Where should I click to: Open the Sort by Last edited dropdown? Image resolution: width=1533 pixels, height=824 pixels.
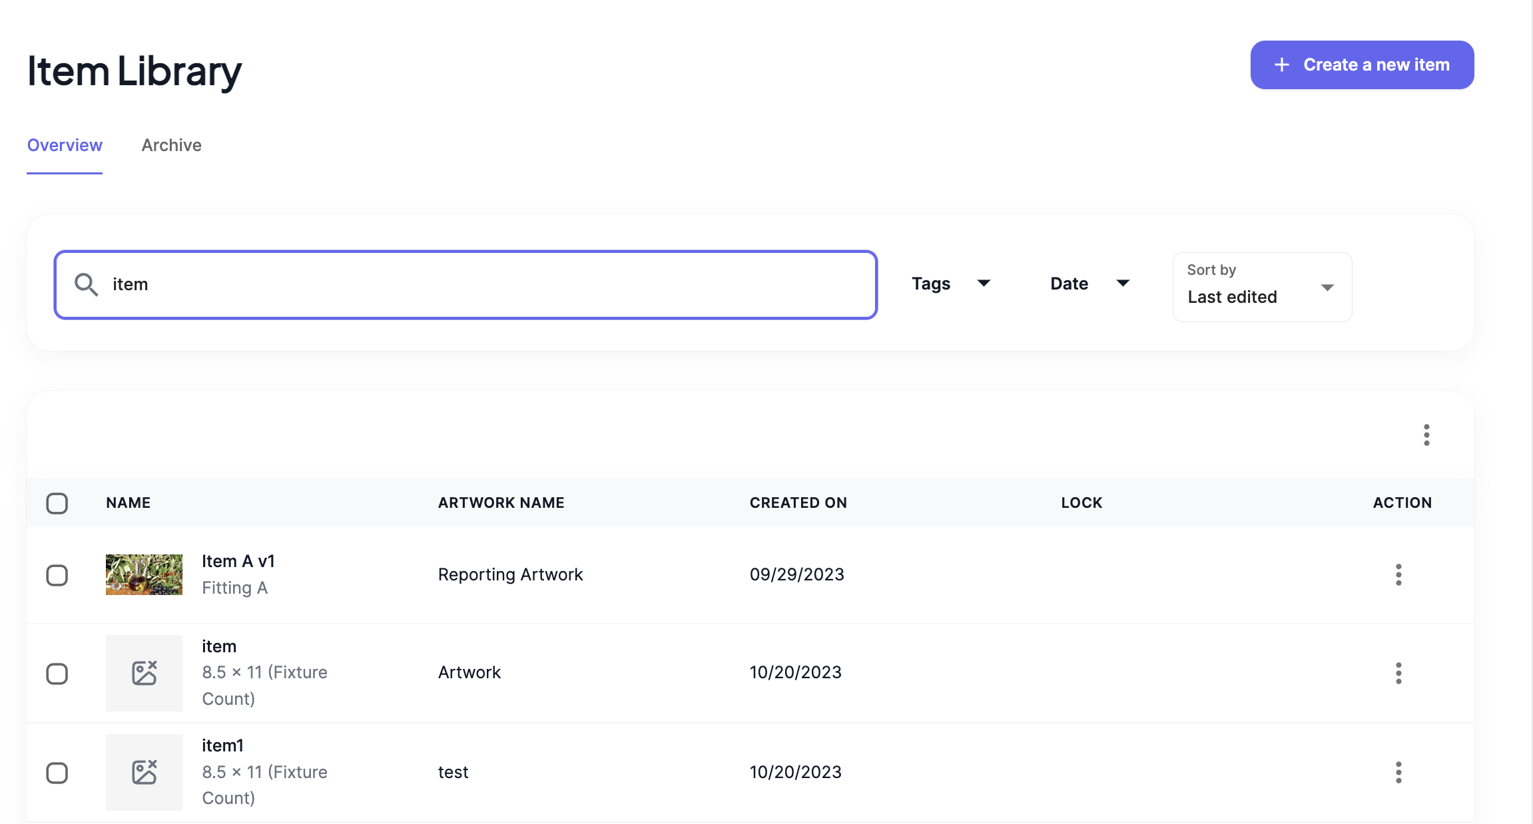click(1262, 287)
